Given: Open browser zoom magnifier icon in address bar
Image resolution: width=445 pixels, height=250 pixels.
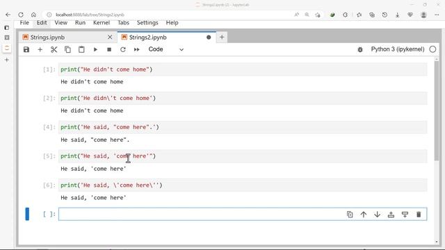Looking at the screenshot, I should click(307, 15).
